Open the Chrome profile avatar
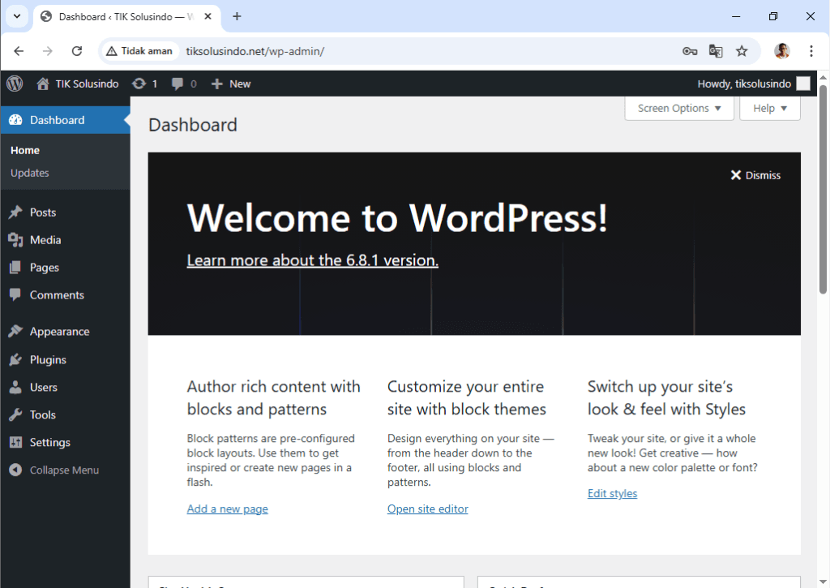830x588 pixels. pos(781,51)
